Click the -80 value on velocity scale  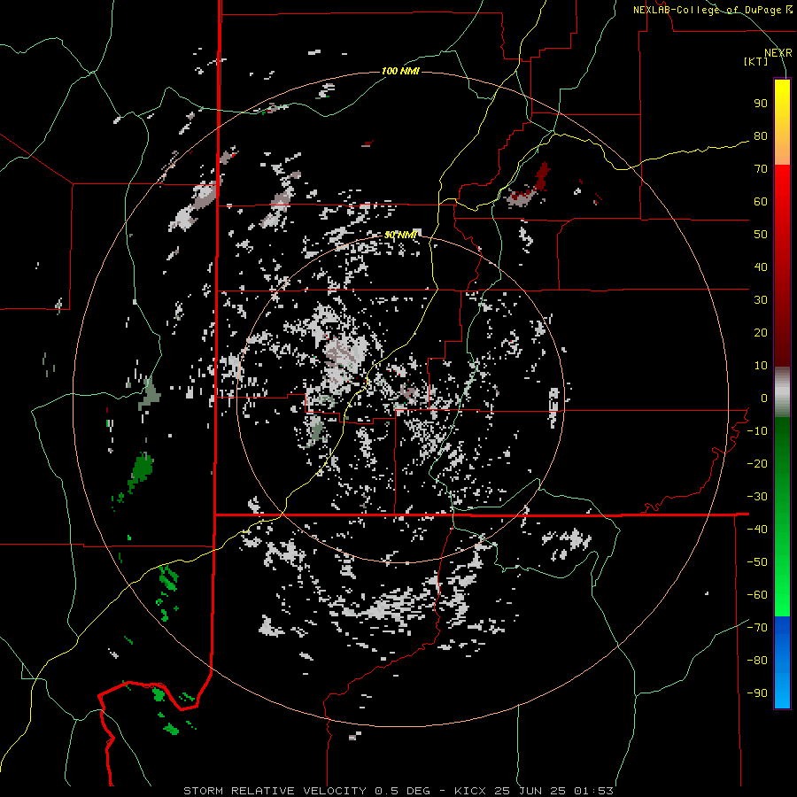coord(757,661)
